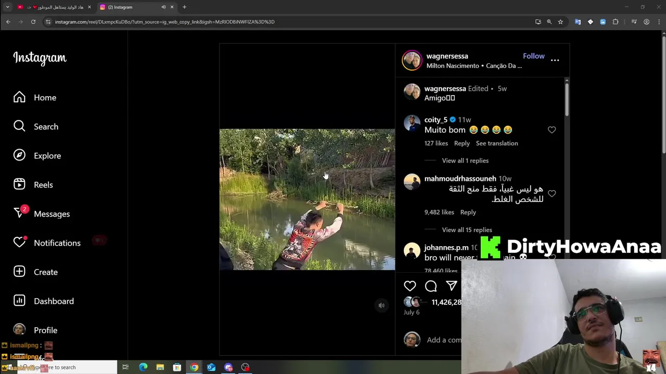Open File Explorer from the taskbar
The height and width of the screenshot is (374, 666).
click(x=160, y=367)
